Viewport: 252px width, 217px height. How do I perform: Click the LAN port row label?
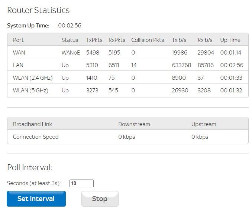pos(19,65)
